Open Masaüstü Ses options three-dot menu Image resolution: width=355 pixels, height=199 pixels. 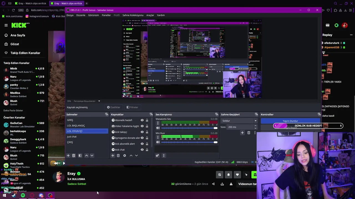[158, 123]
